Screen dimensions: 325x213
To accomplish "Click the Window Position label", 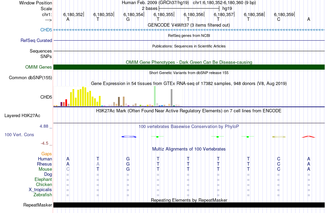I will click(x=36, y=3).
